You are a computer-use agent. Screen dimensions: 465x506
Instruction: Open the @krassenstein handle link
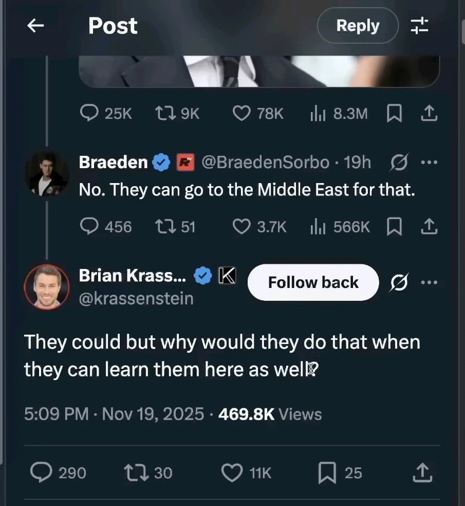tap(136, 299)
